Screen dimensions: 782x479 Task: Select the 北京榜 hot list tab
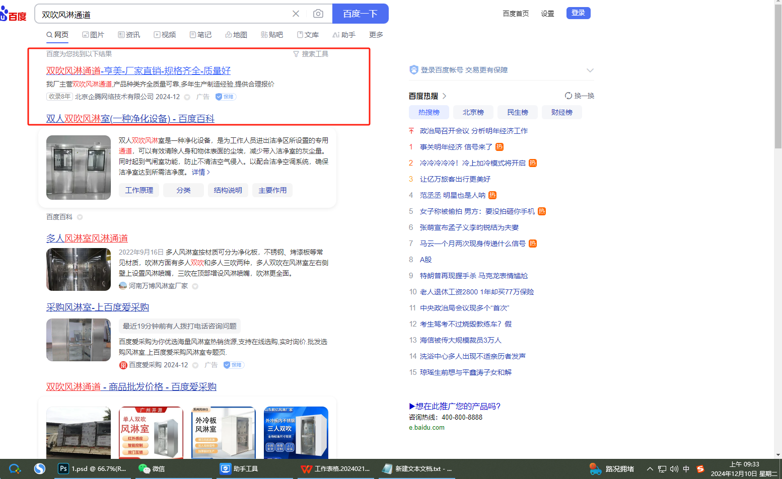coord(473,112)
